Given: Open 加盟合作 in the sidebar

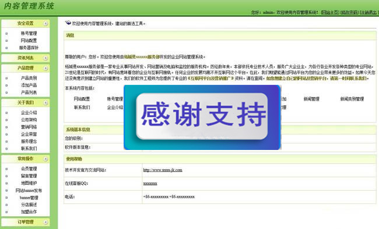Looking at the screenshot, I should [x=29, y=212].
